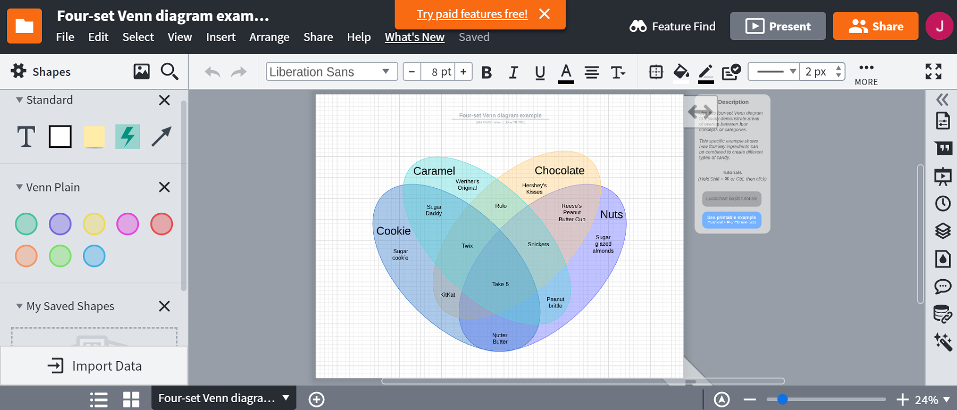Open MORE toolbar options

pyautogui.click(x=866, y=74)
